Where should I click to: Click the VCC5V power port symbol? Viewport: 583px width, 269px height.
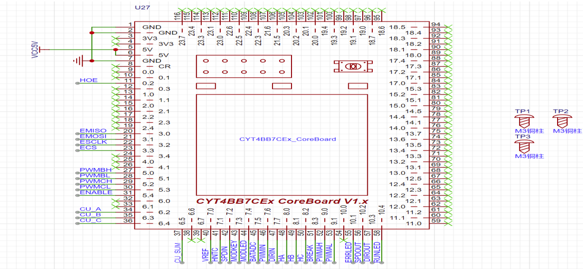pos(41,50)
